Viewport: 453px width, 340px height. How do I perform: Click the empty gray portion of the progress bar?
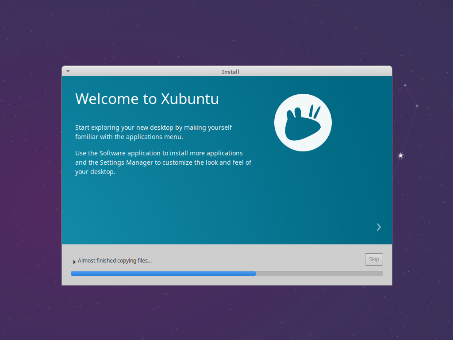pos(319,273)
